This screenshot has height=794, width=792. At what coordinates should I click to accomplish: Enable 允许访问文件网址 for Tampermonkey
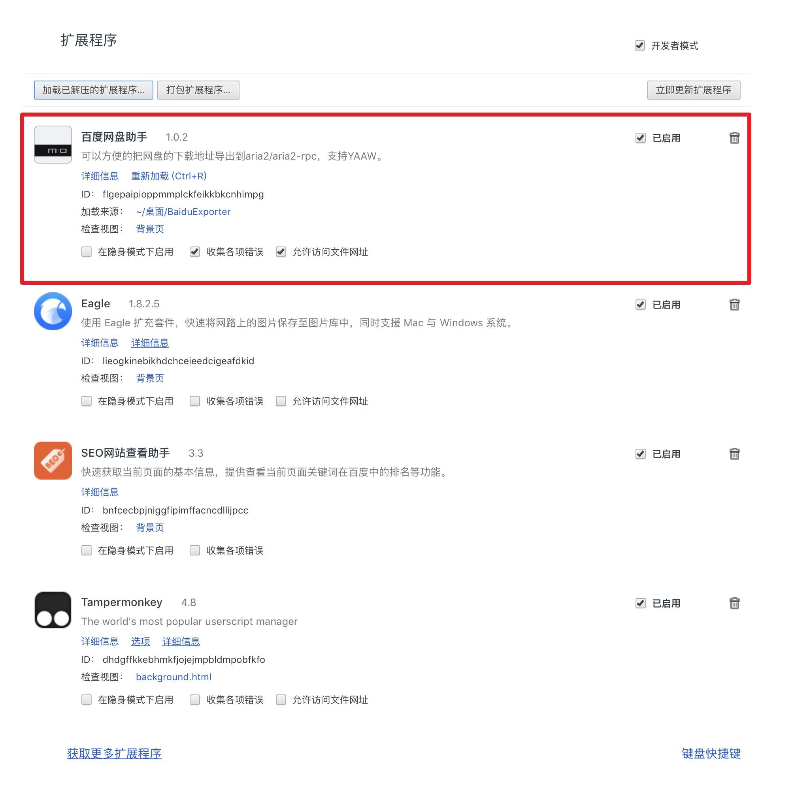tap(281, 699)
